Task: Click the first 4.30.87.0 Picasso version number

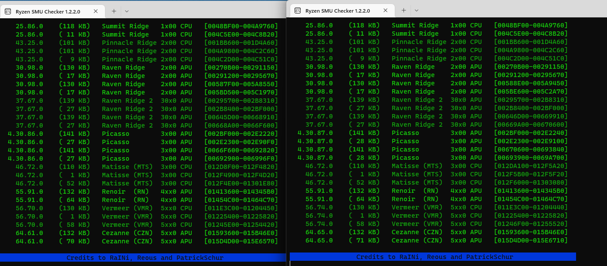Action: pos(315,133)
